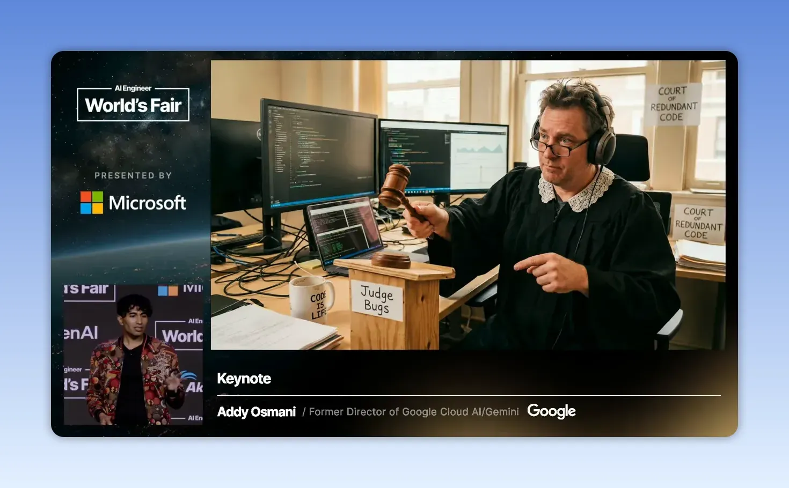Click the Microsoft four-square logo
This screenshot has height=488, width=789.
[92, 203]
